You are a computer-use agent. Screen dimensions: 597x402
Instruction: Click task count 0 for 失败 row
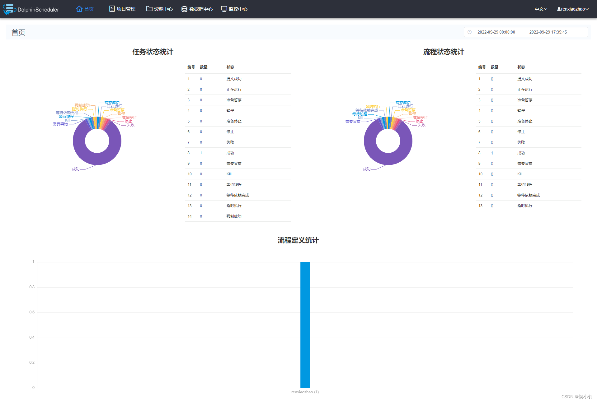point(201,142)
